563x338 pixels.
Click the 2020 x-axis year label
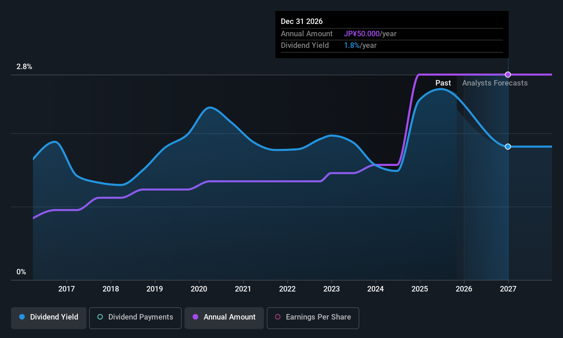pos(199,289)
